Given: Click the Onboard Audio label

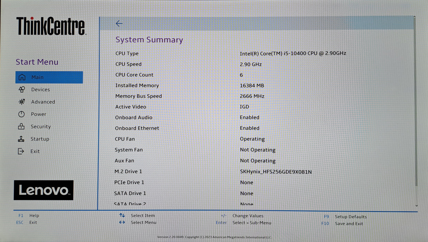Looking at the screenshot, I should click(134, 118).
